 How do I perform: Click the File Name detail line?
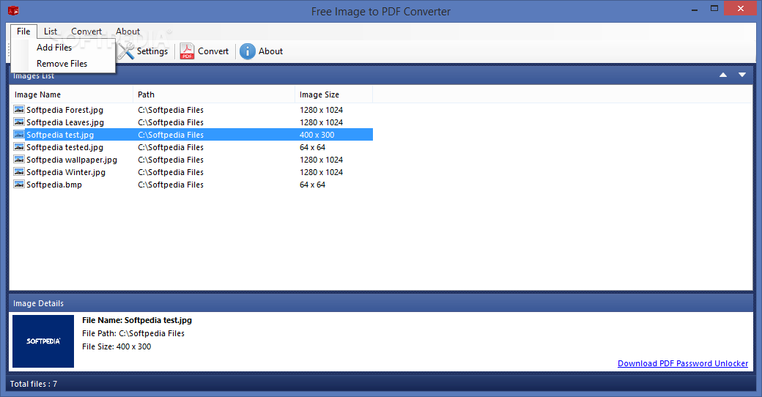click(x=137, y=320)
